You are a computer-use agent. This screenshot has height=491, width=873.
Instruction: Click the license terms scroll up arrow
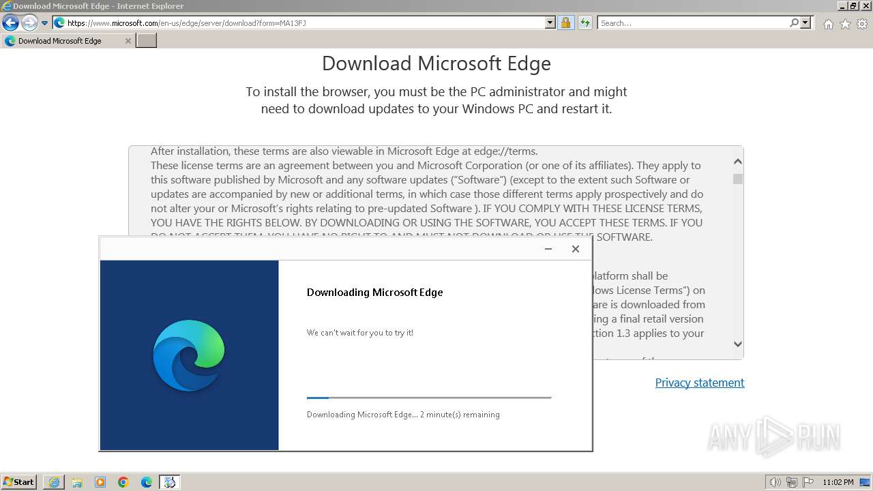(737, 162)
